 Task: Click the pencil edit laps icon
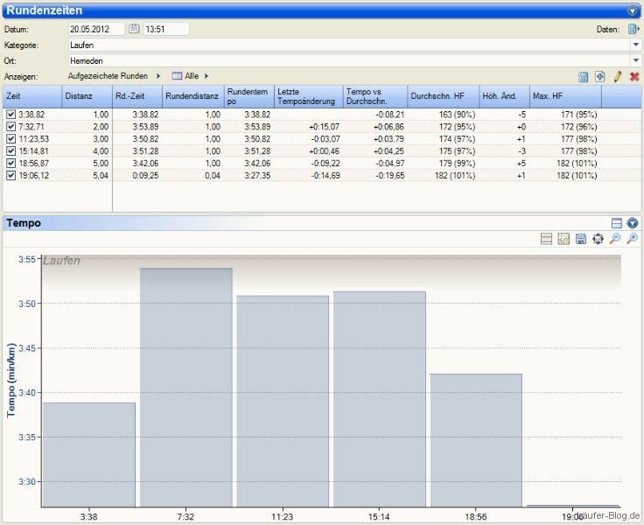click(x=617, y=76)
